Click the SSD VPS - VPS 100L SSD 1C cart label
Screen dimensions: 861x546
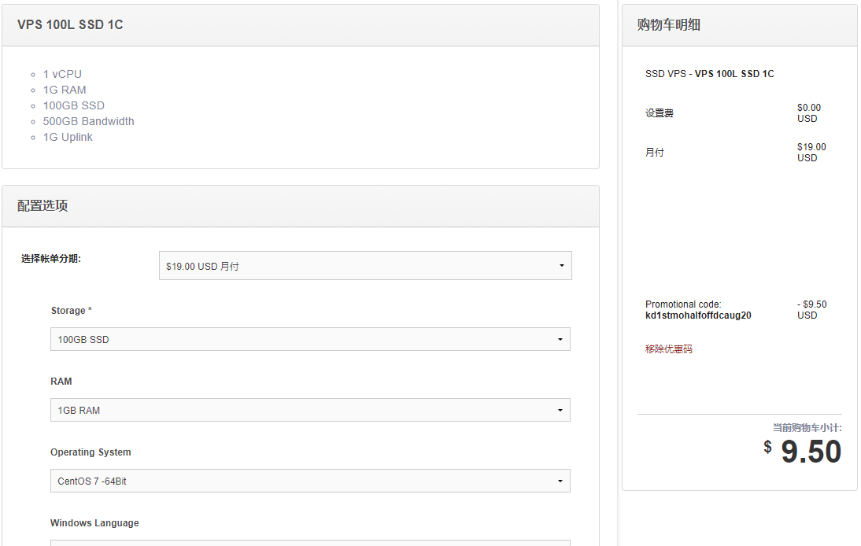click(709, 73)
